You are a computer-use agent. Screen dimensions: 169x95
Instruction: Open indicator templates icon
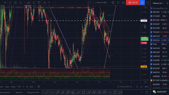click(34, 3)
